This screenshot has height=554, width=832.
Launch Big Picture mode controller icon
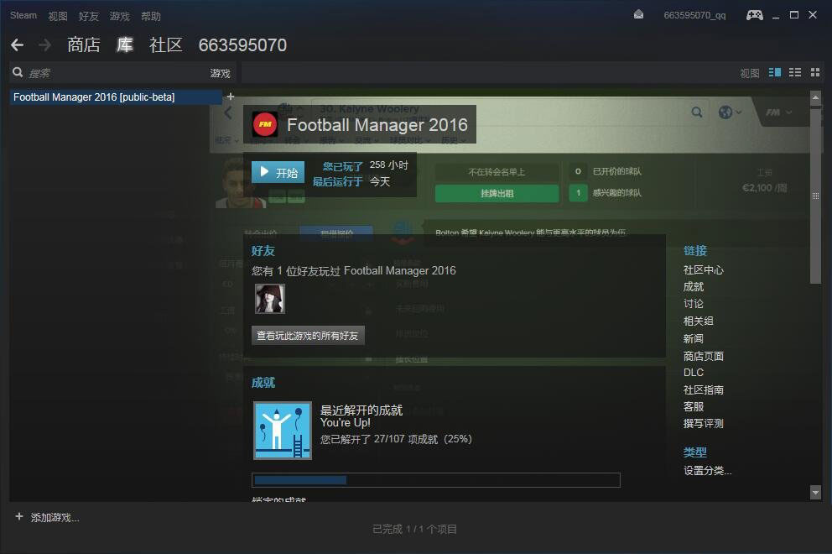tap(755, 15)
